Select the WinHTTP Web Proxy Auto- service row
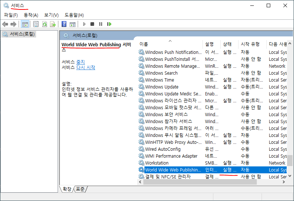 (212, 142)
